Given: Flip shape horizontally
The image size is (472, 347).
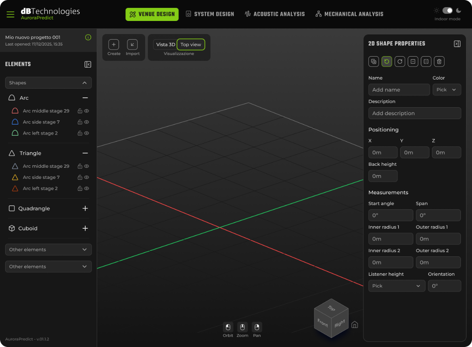Looking at the screenshot, I should point(426,62).
